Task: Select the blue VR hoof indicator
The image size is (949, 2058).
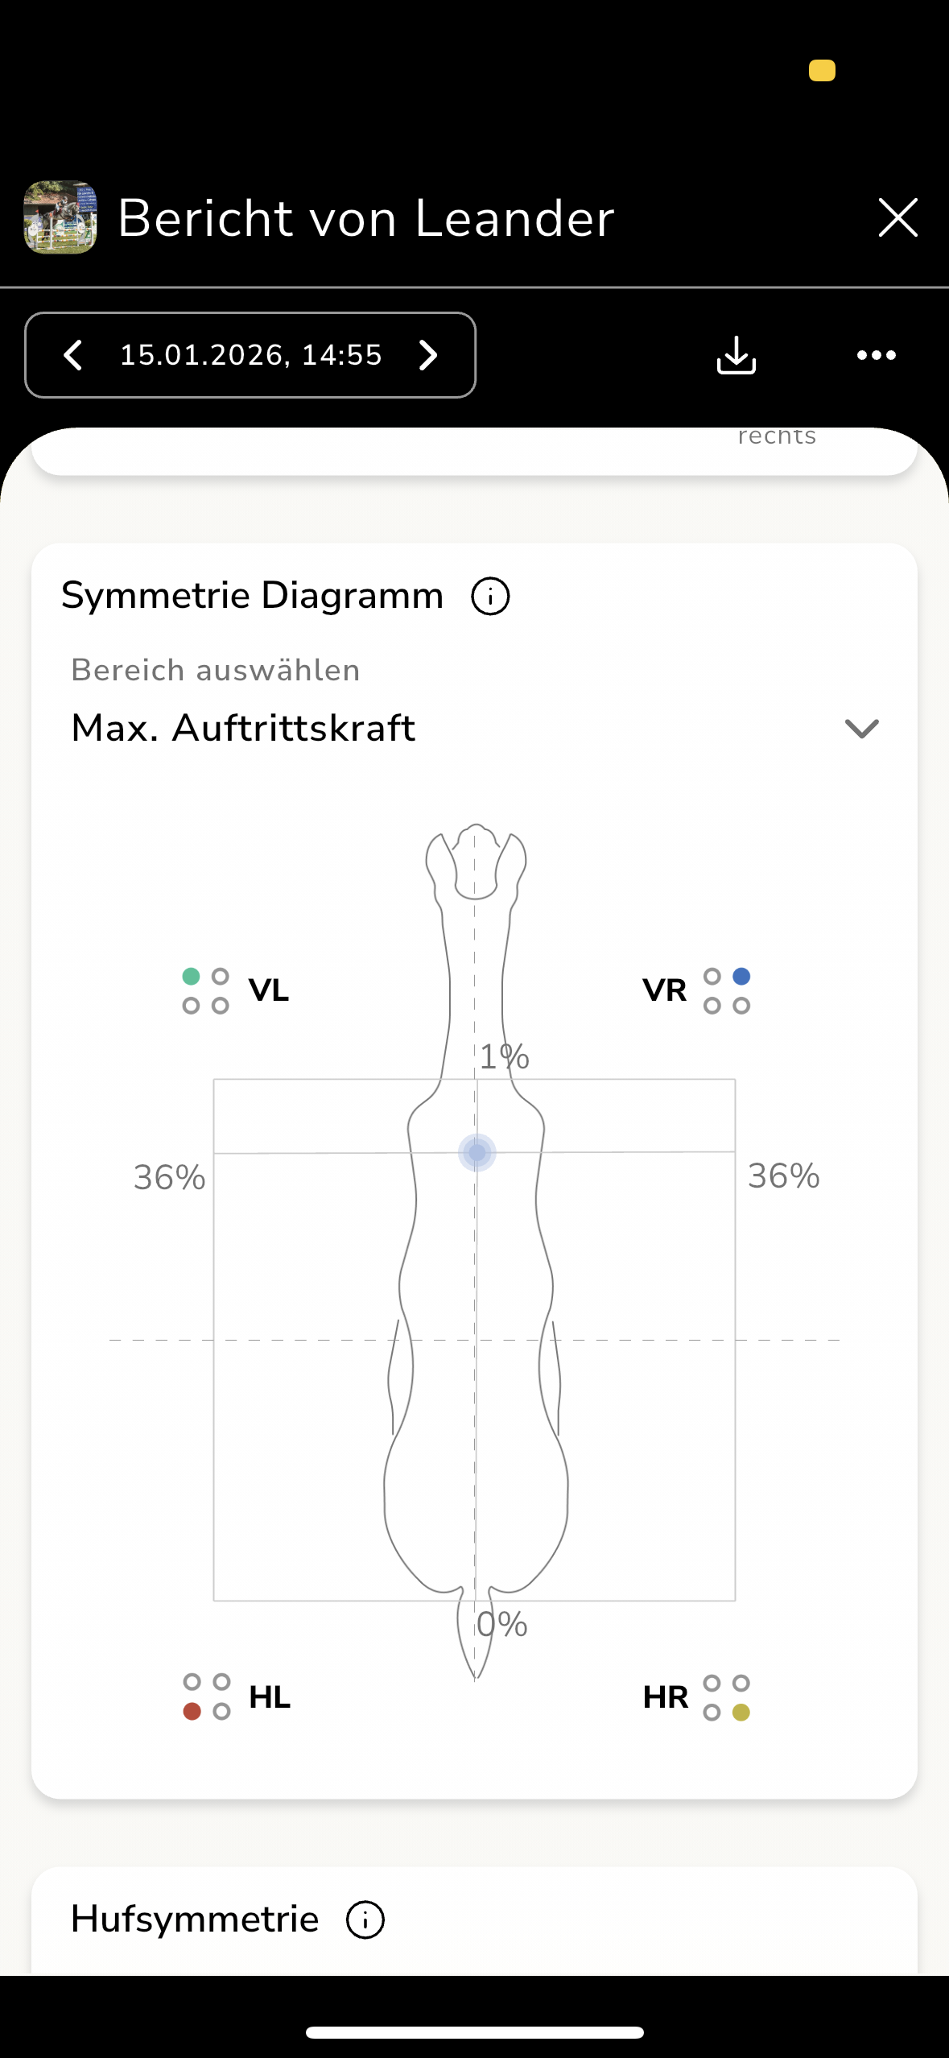Action: coord(741,977)
